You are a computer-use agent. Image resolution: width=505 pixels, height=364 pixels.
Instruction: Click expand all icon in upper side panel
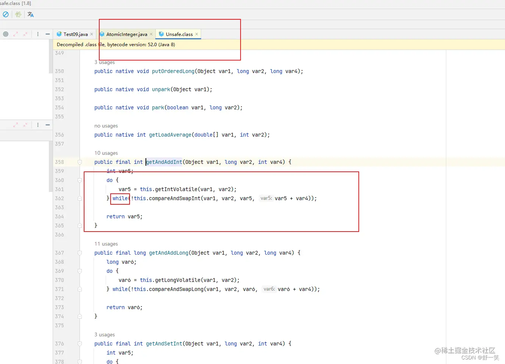coord(16,34)
